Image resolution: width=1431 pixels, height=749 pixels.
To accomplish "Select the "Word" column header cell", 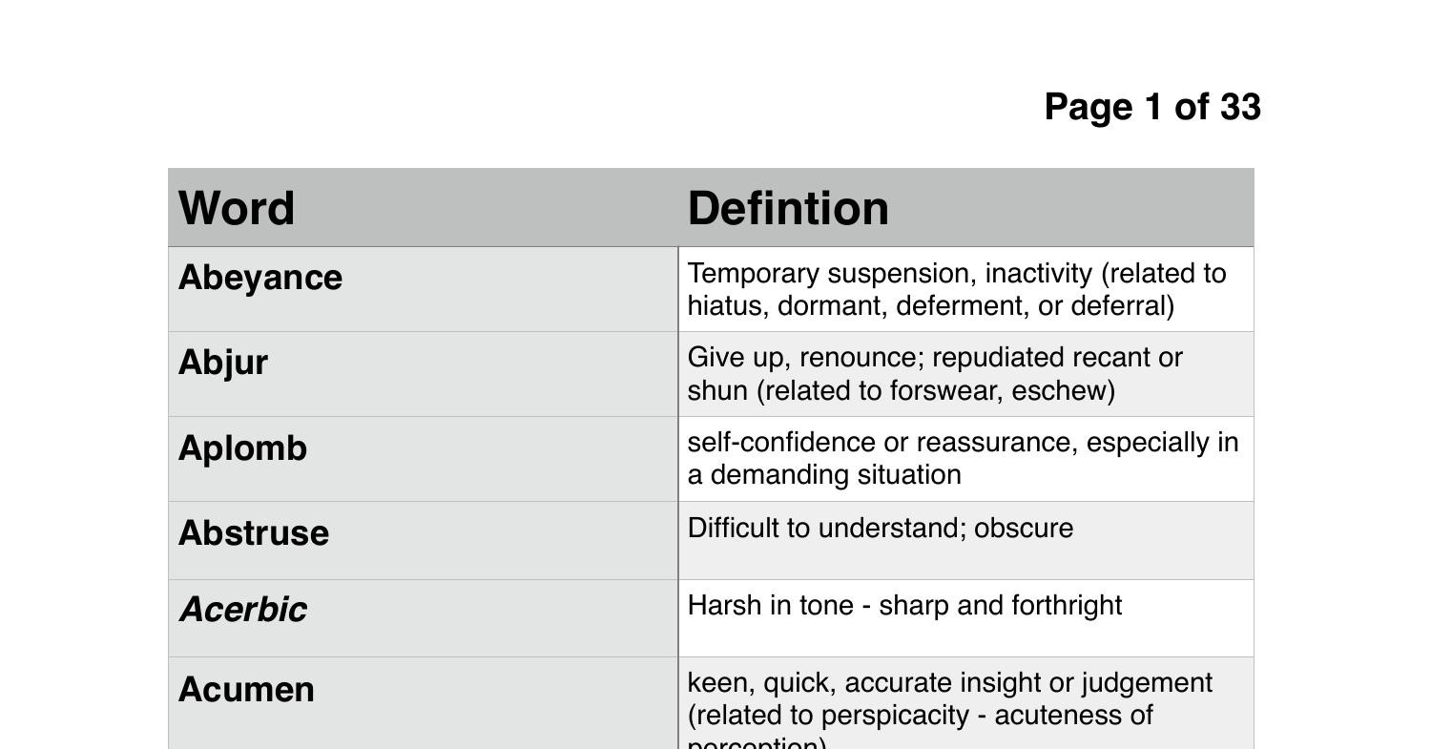I will [237, 208].
